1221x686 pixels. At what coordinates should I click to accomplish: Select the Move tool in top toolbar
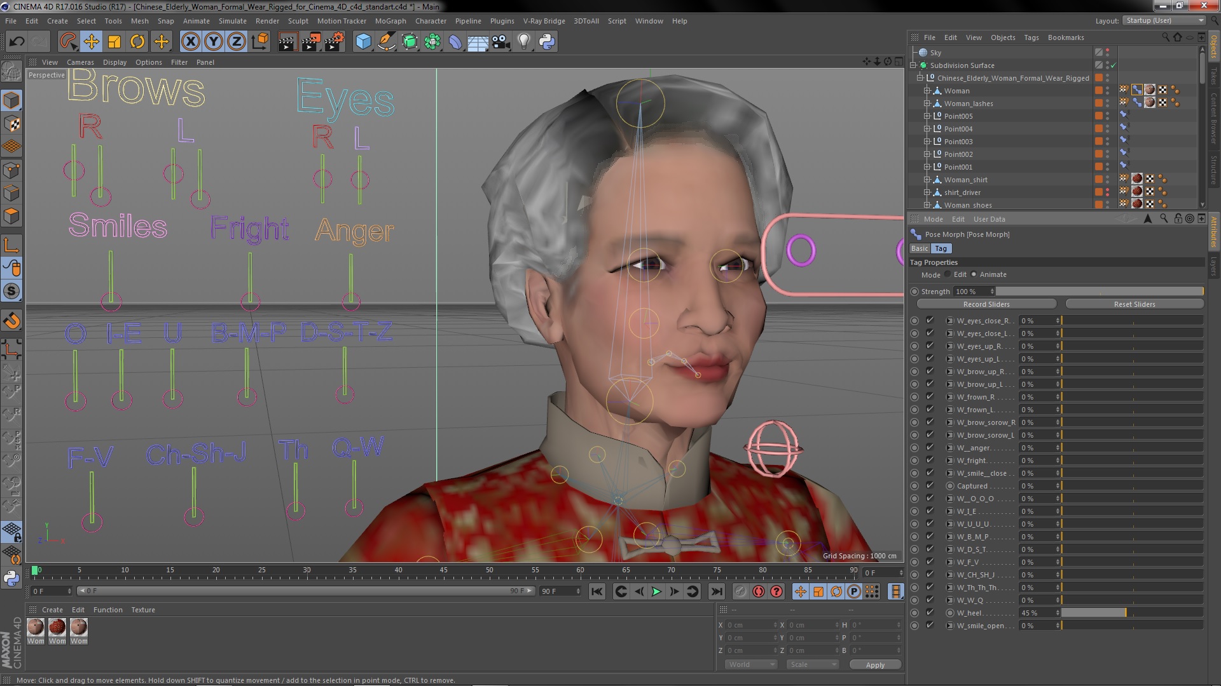[x=91, y=42]
